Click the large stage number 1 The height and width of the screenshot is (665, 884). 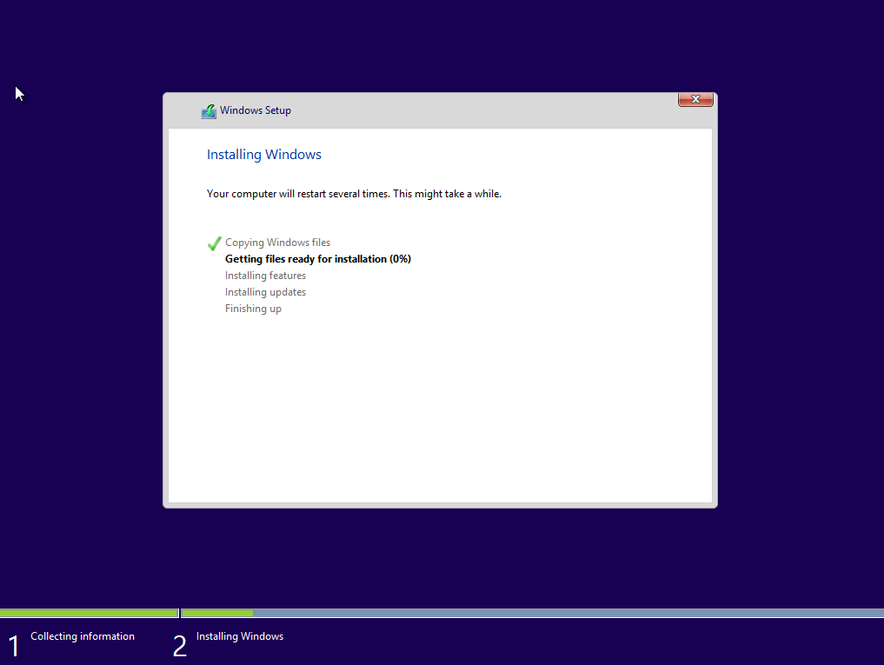coord(14,646)
